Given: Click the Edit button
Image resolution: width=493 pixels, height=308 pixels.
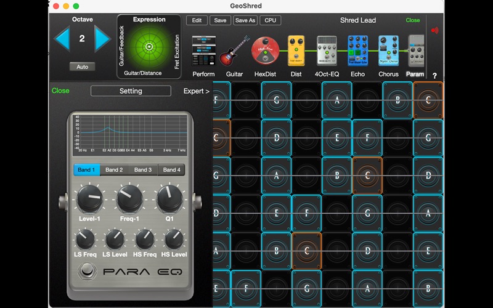Looking at the screenshot, I should [197, 20].
